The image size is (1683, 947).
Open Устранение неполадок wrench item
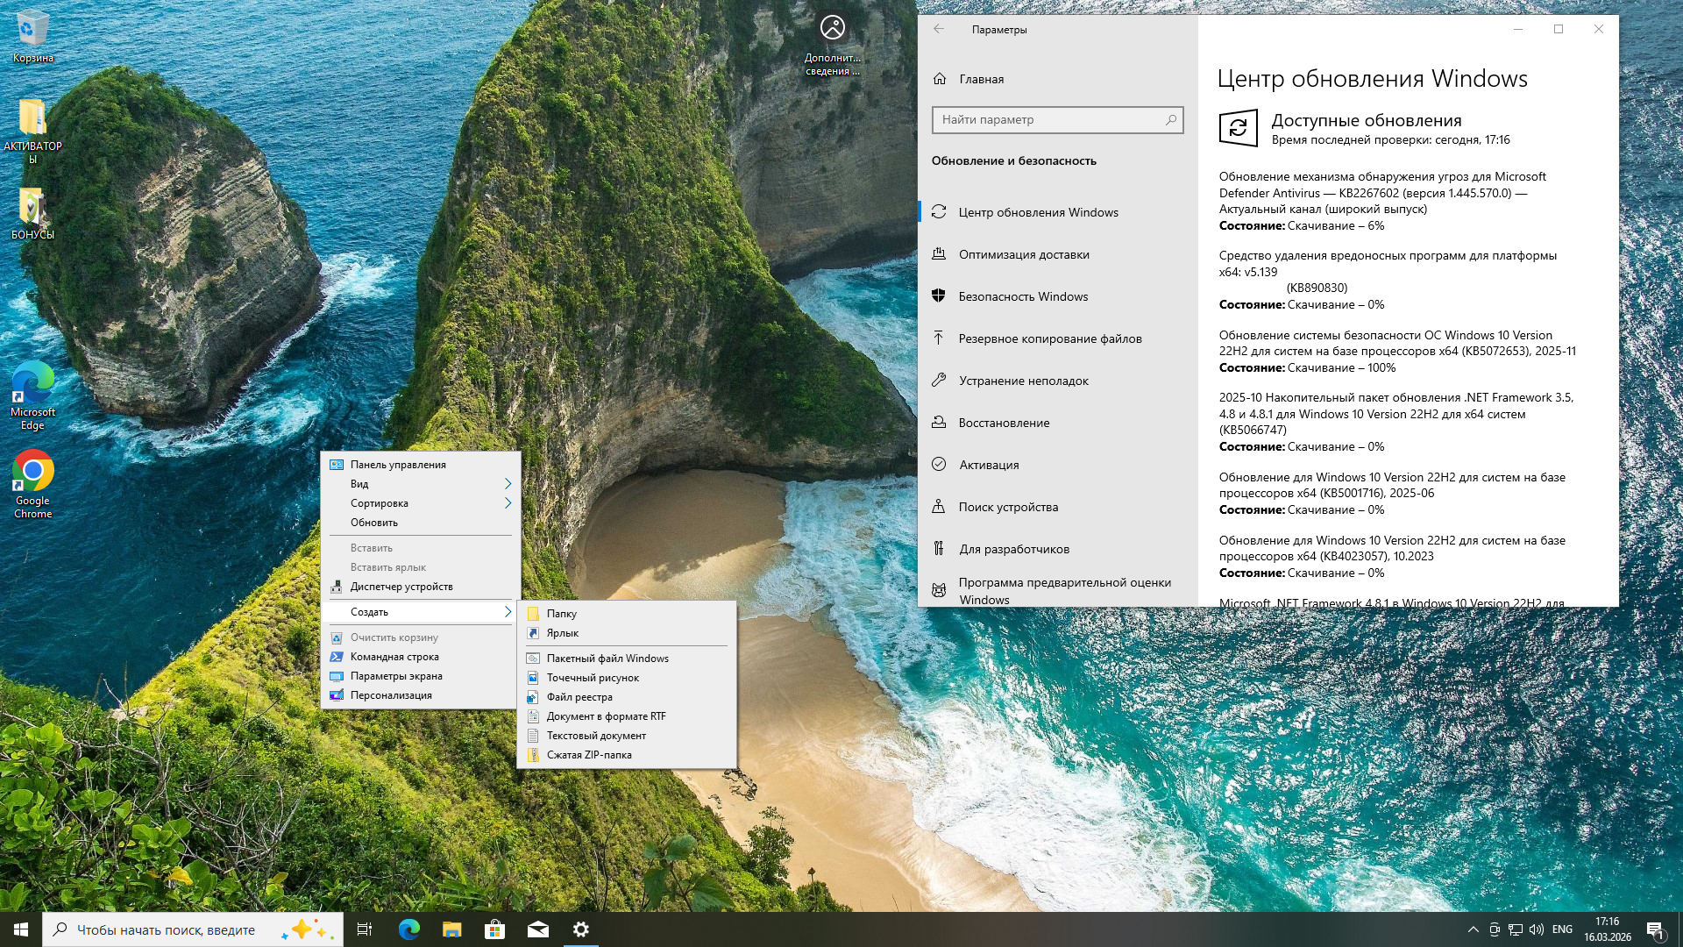point(1023,381)
